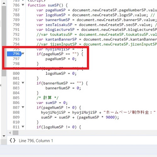
Task: Collapse the fold arrow at line 796
Action: coord(23,54)
